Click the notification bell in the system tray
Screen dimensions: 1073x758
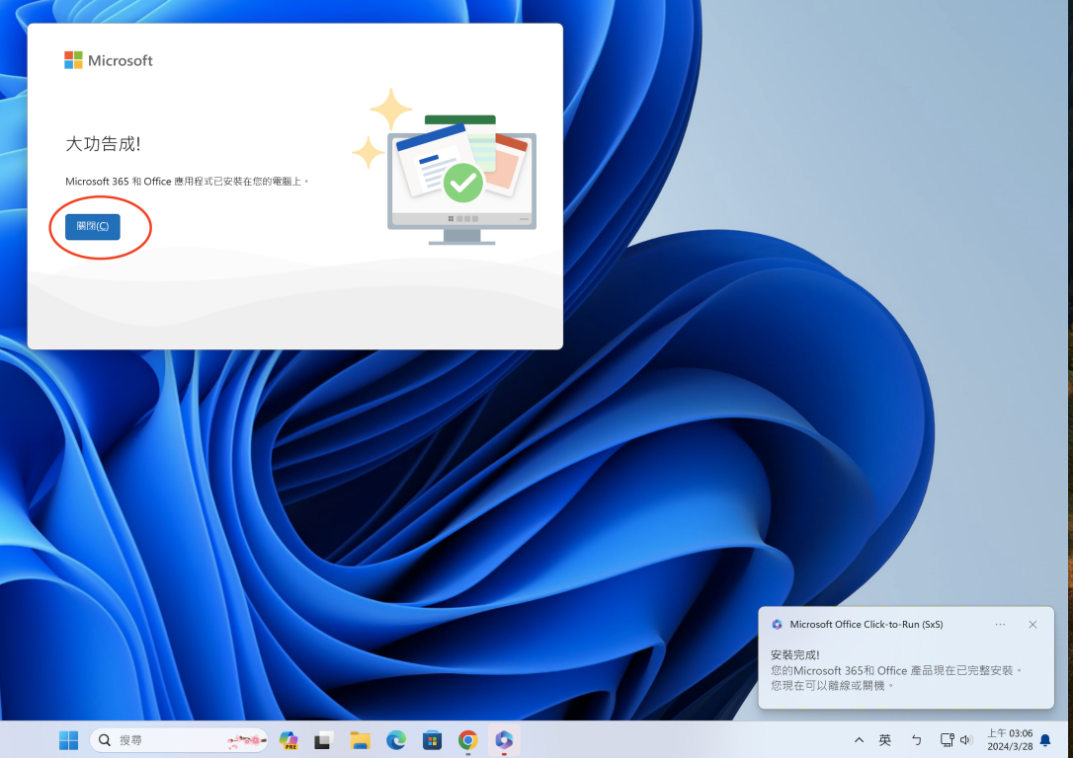pos(1045,740)
